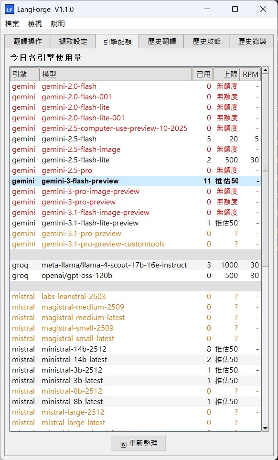Switch to the 翻譯操作 tab
The width and height of the screenshot is (278, 460).
point(28,42)
